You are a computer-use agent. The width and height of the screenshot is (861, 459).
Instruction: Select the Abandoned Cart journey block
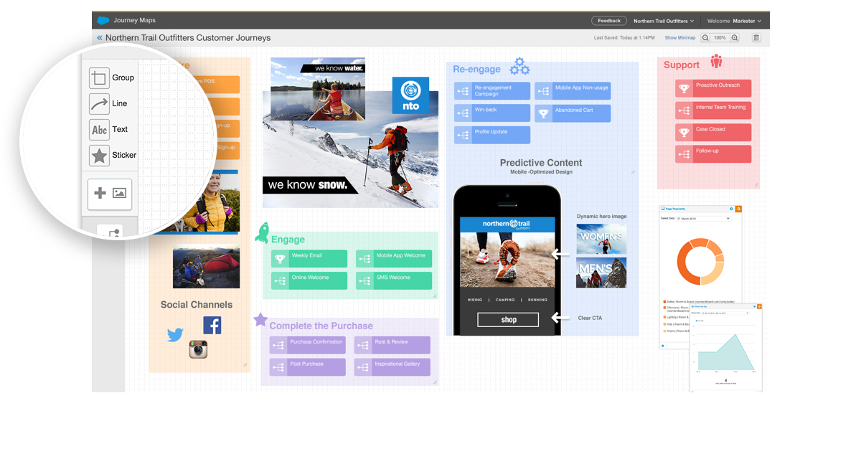(x=573, y=113)
